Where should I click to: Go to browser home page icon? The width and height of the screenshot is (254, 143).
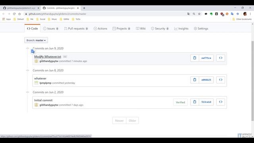pyautogui.click(x=19, y=14)
